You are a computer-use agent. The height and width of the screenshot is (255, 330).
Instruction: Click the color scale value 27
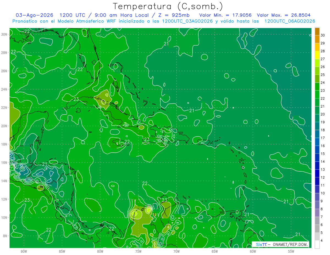323,59
